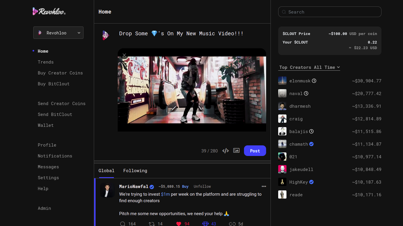Click MarioNawfal's verified badge
This screenshot has width=403, height=226.
[x=152, y=187]
